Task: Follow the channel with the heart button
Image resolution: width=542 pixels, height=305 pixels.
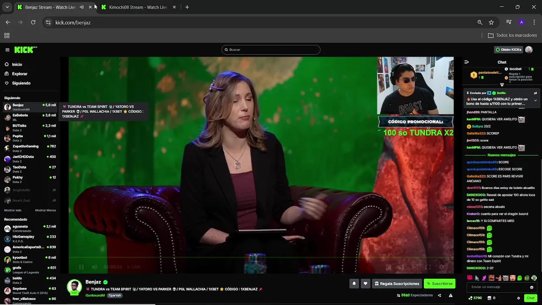Action: click(365, 283)
